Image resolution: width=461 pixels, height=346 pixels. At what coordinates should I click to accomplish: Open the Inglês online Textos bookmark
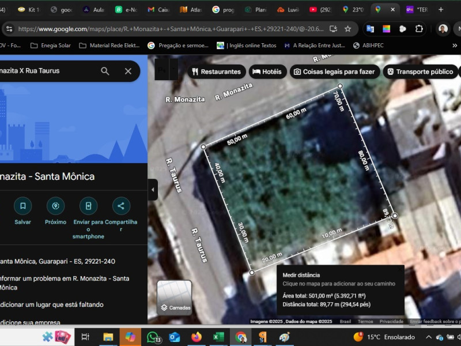247,46
